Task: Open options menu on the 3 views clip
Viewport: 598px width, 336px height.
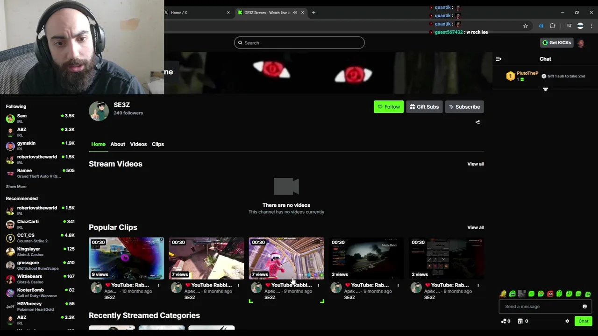Action: (x=398, y=285)
